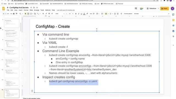Open the account avatar menu

click(172, 9)
